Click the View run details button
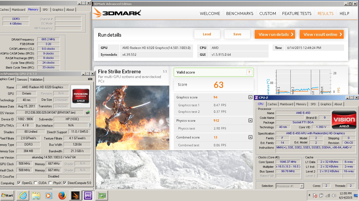 (x=275, y=34)
